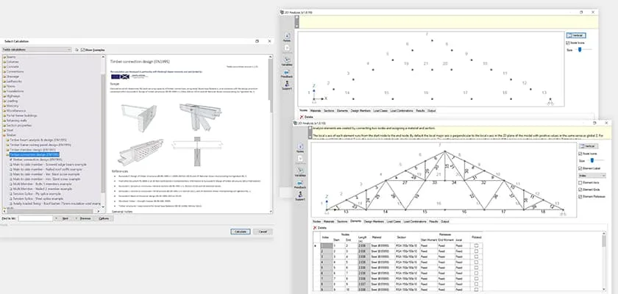This screenshot has height=294, width=618.
Task: Tick Rotated checkbox for element index 1
Action: [x=477, y=245]
